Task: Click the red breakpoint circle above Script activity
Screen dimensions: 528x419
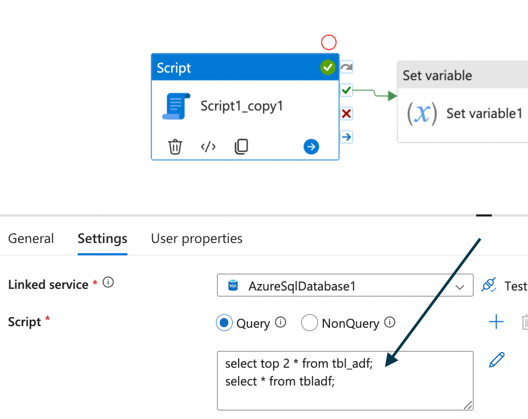Action: 329,43
